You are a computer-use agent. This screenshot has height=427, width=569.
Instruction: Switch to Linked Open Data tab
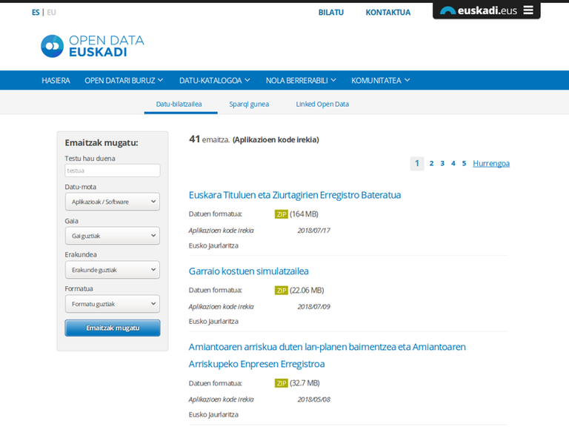tap(322, 105)
